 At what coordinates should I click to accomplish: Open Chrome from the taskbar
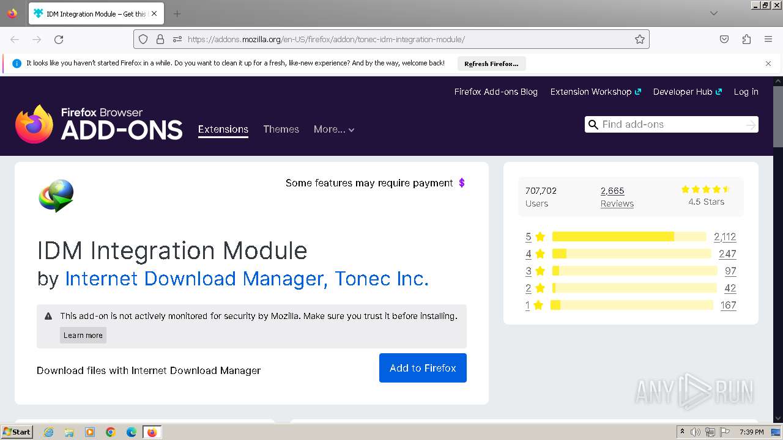(x=111, y=432)
